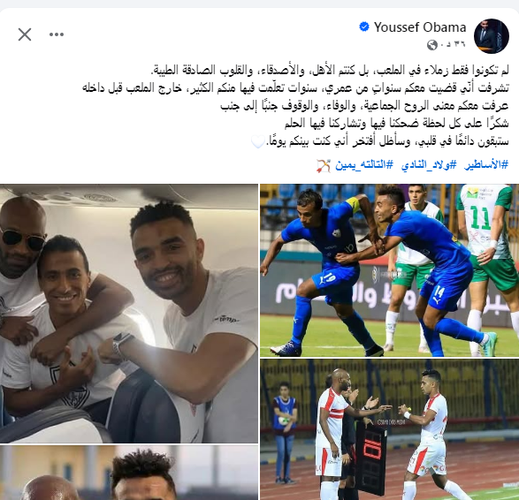Open the #ولاد_النادي hashtag
This screenshot has width=519, height=500.
coord(429,164)
